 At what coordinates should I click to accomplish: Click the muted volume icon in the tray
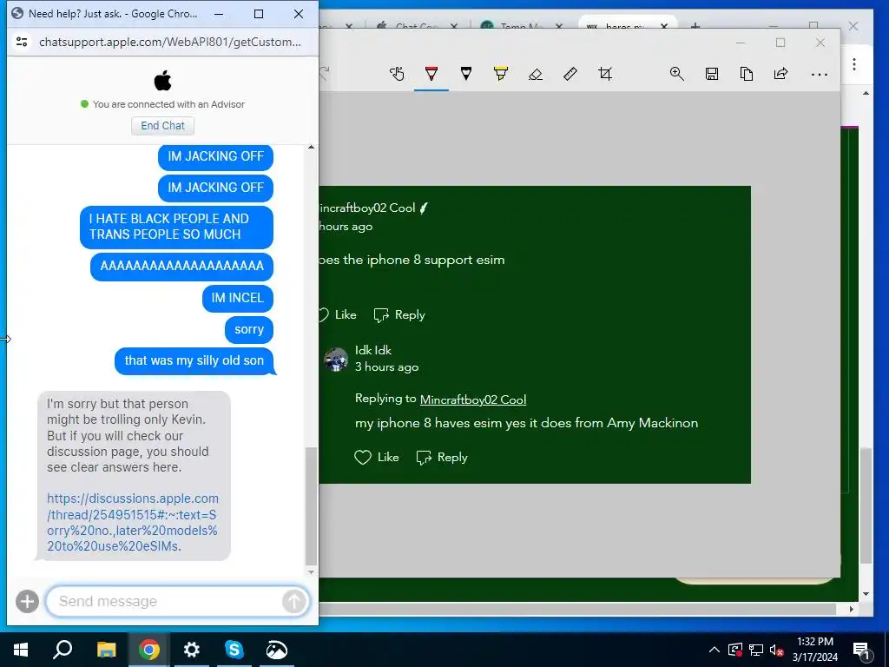coord(777,650)
